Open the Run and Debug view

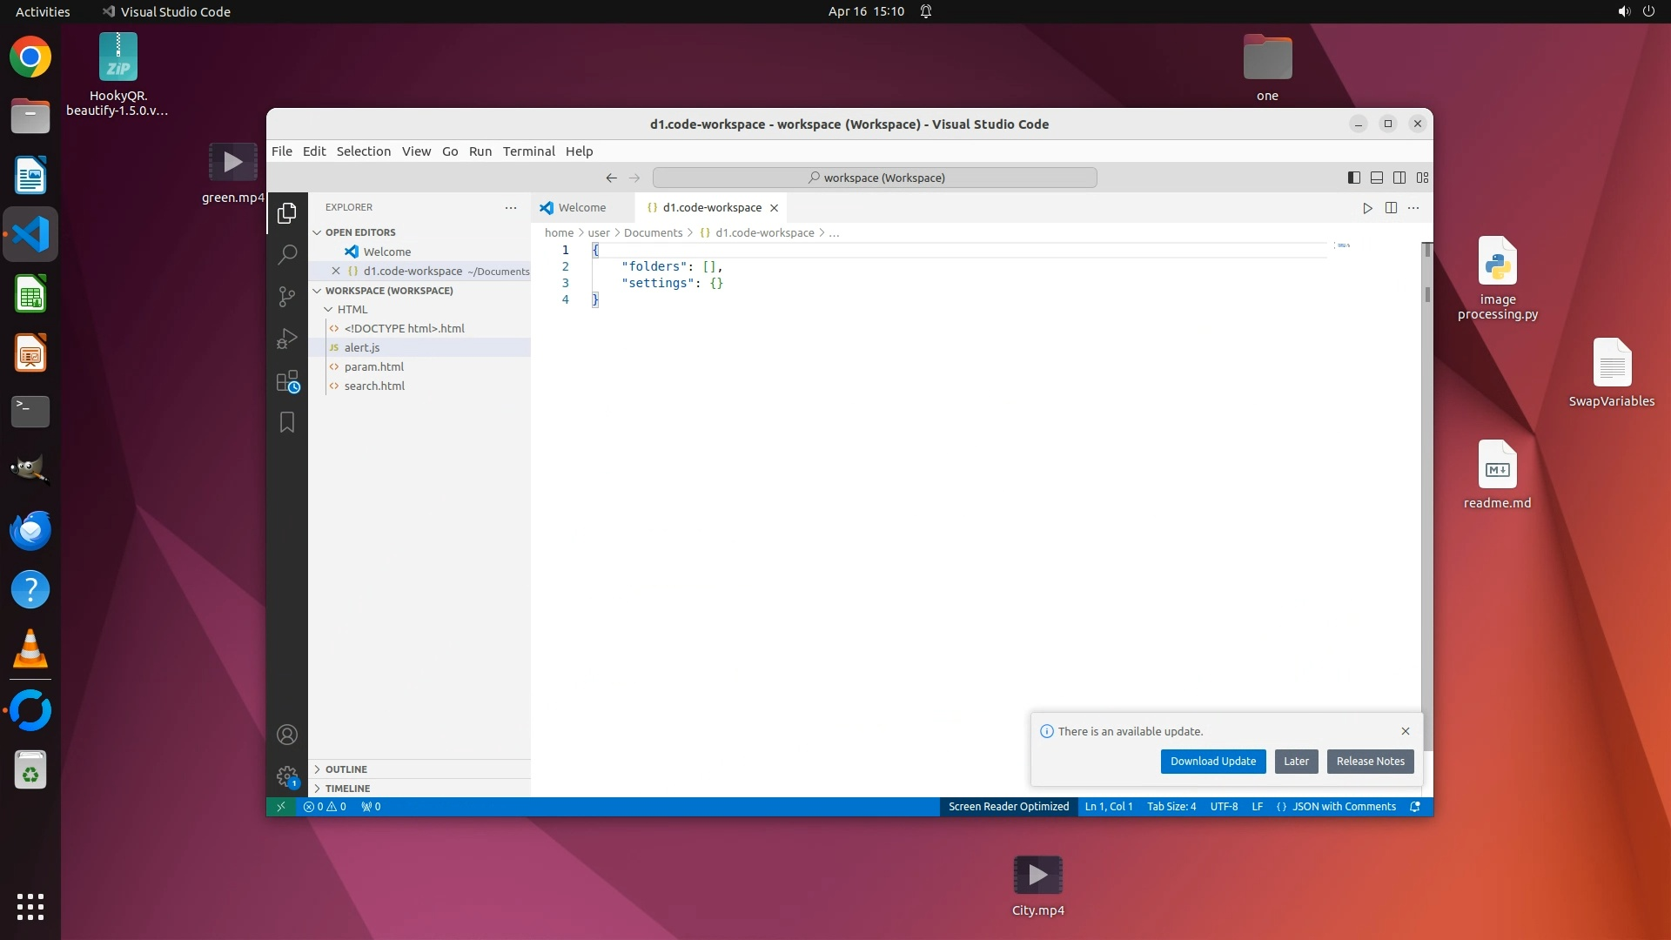286,339
